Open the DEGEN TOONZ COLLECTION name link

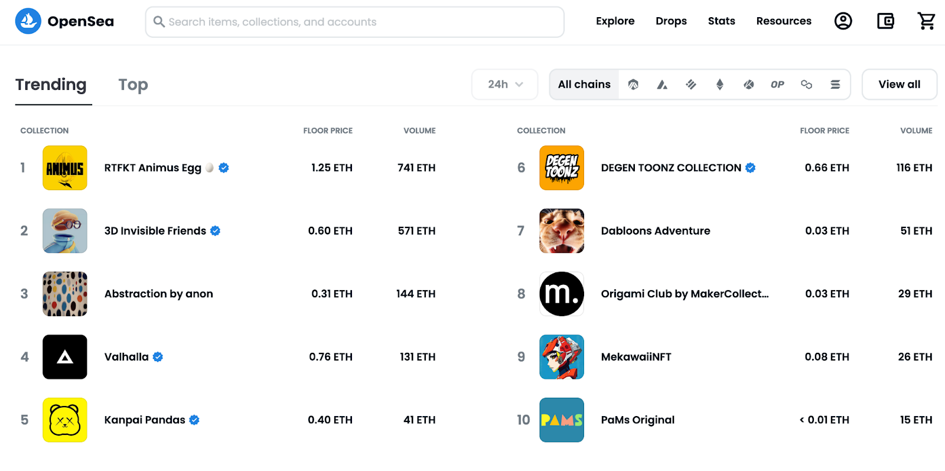point(671,168)
